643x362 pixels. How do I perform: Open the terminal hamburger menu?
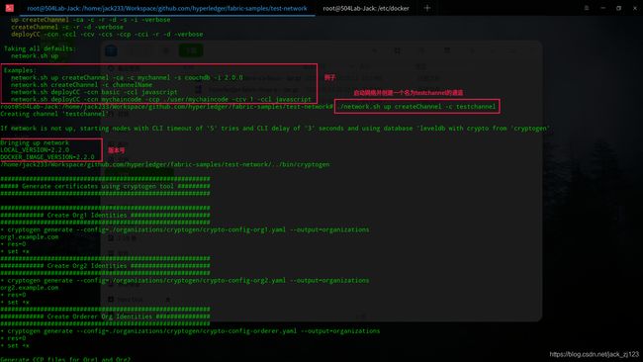[x=587, y=8]
